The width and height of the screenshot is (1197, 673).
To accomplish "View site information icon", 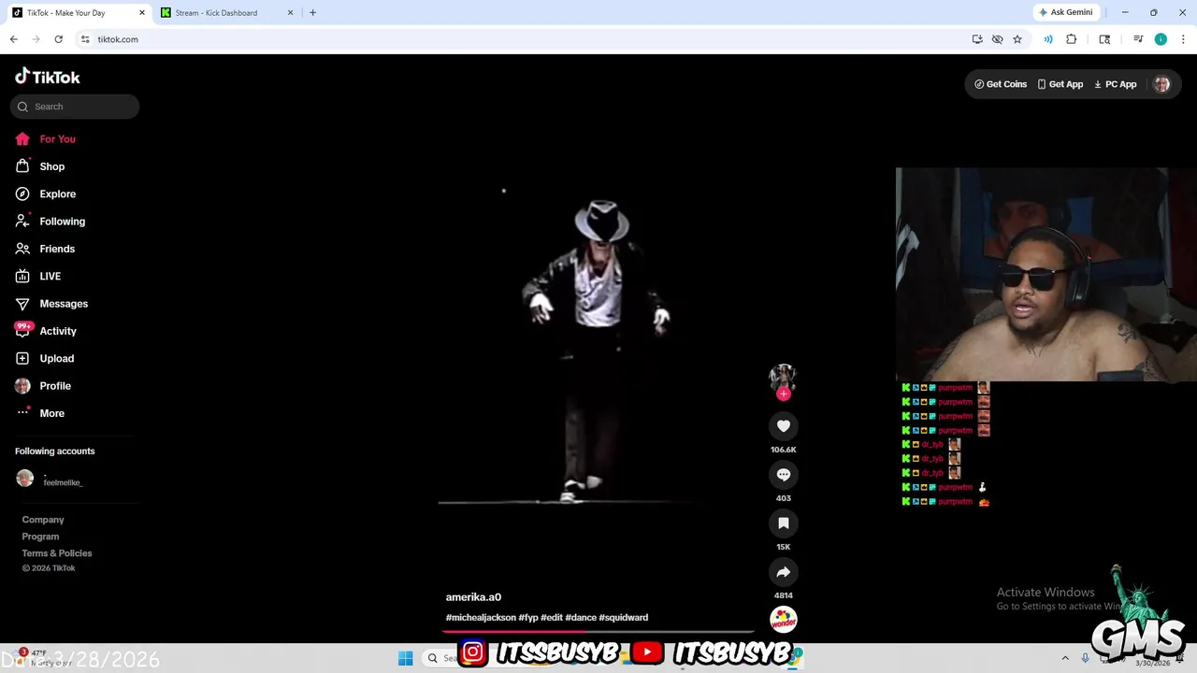I will [85, 39].
